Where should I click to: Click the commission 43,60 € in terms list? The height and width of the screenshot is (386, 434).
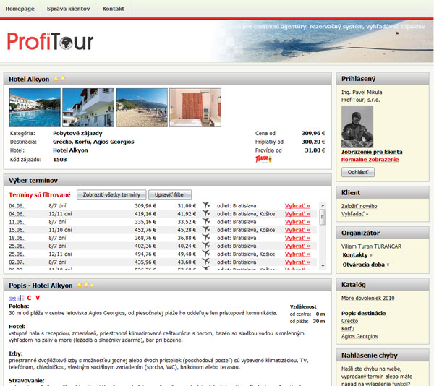187,262
